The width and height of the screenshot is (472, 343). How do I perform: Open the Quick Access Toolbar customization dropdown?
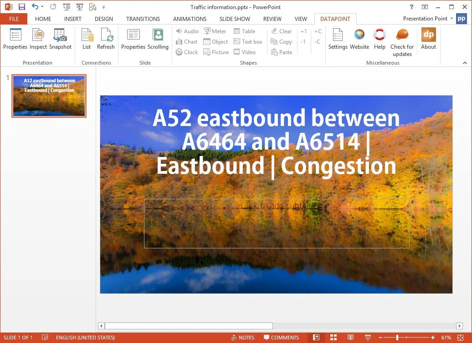tap(103, 7)
